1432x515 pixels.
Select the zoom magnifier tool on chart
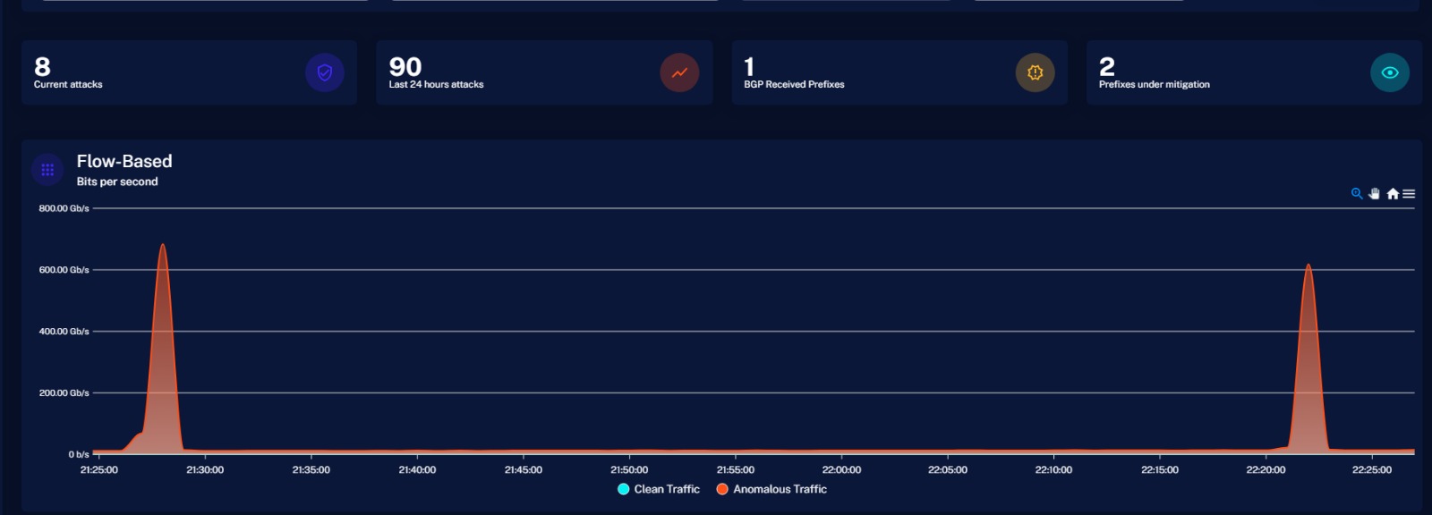click(x=1357, y=193)
